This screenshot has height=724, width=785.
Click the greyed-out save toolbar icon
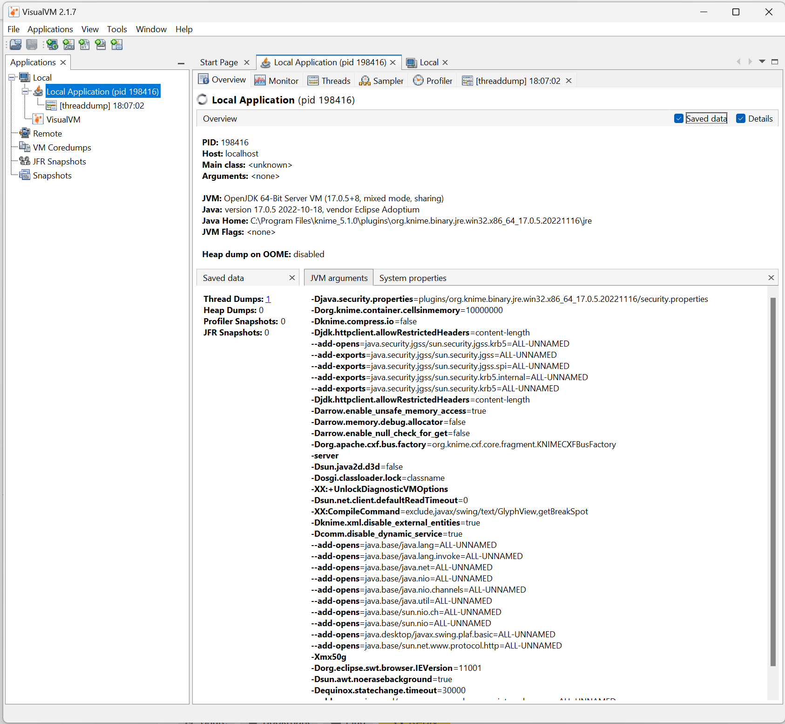(32, 45)
